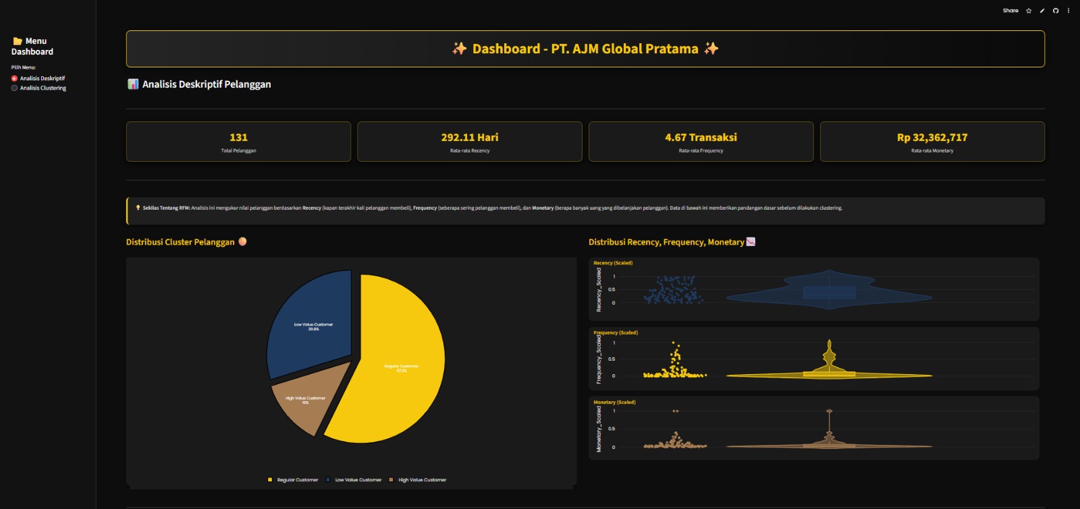Image resolution: width=1080 pixels, height=509 pixels.
Task: Click the 131 Total Pelanggan metric card
Action: (x=238, y=142)
